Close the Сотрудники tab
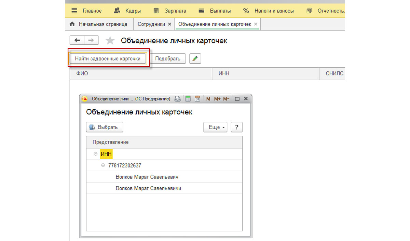Image resolution: width=410 pixels, height=241 pixels. click(169, 24)
